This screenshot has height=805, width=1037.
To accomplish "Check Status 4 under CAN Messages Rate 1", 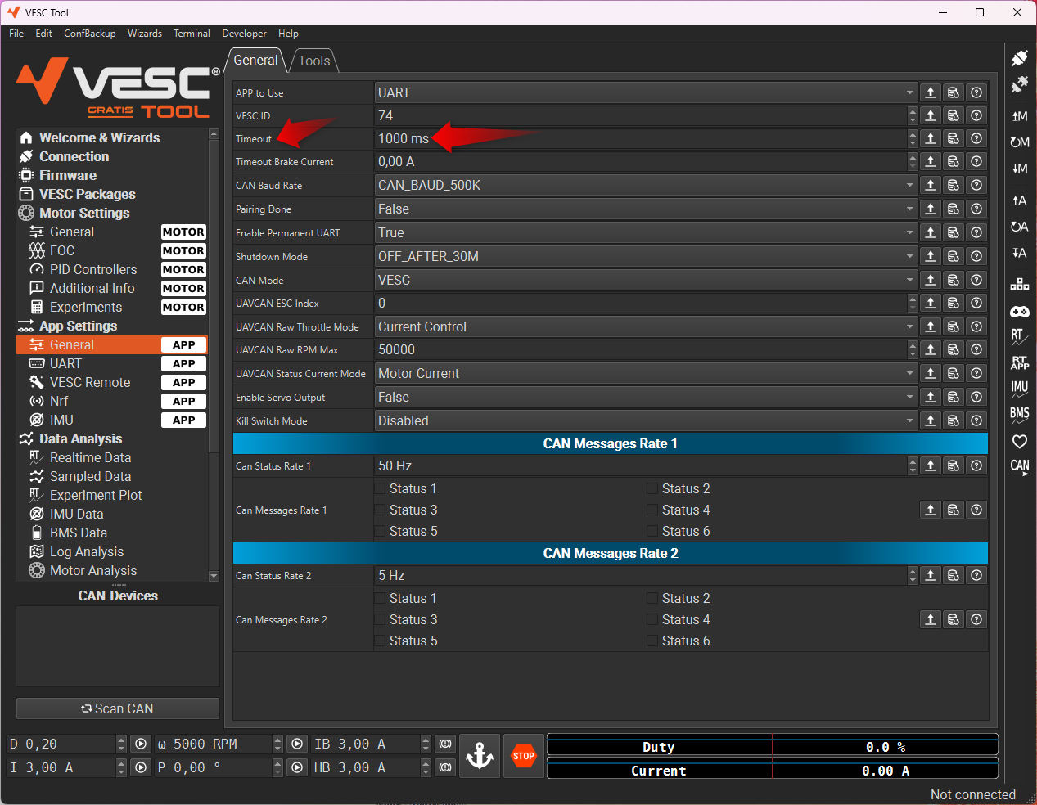I will coord(652,510).
